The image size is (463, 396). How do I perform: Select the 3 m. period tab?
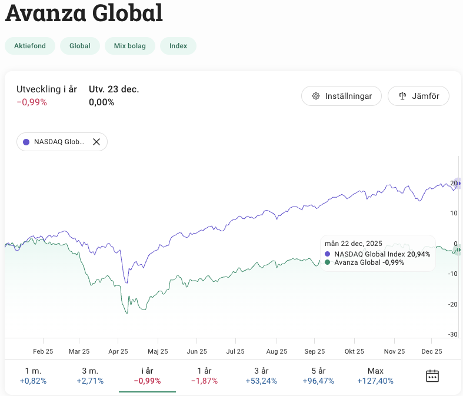(x=90, y=375)
